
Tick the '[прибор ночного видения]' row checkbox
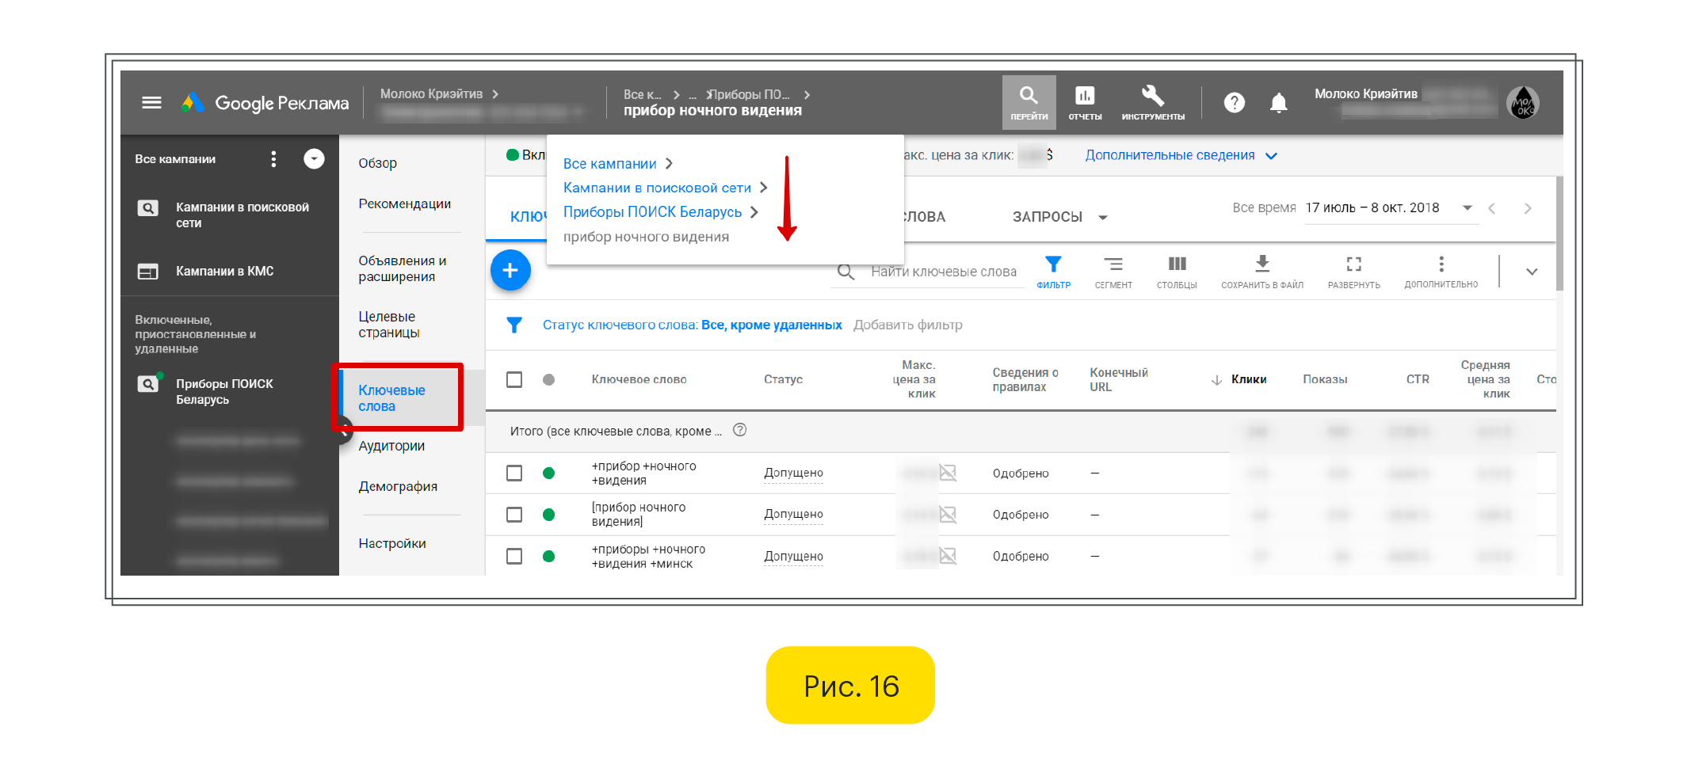[514, 515]
